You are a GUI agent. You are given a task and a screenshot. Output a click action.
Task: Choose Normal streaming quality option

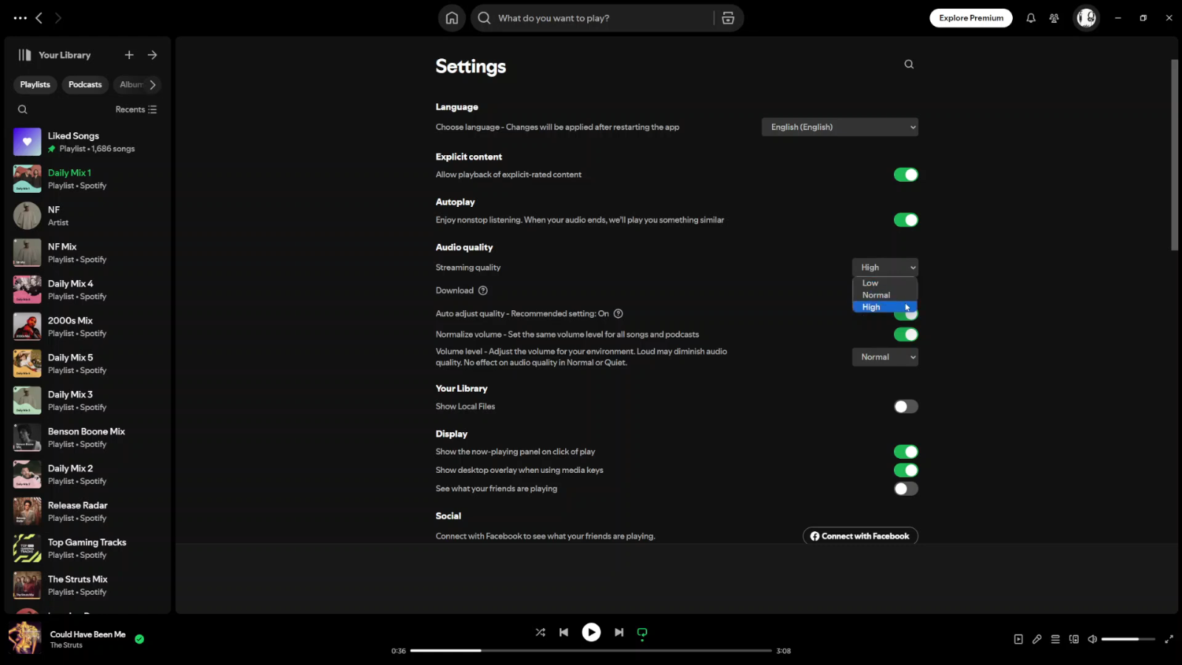click(x=885, y=295)
